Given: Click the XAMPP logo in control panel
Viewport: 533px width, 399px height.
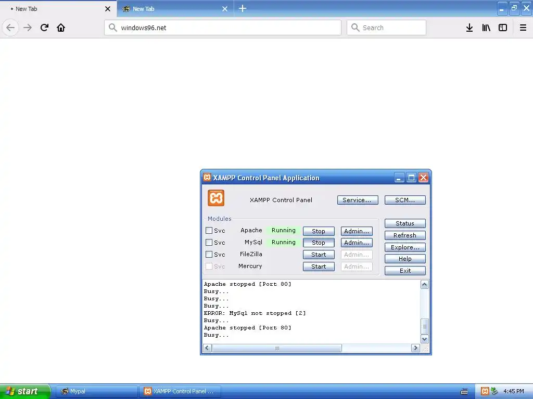Looking at the screenshot, I should tap(216, 198).
